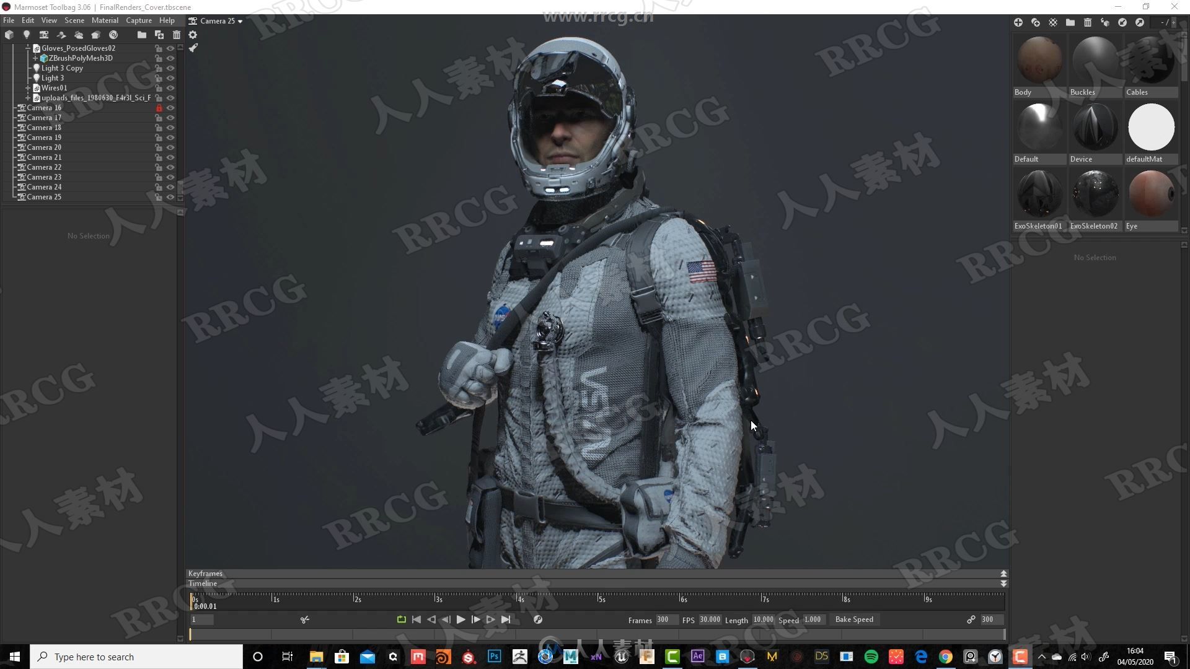
Task: Toggle visibility of Light 3 layer
Action: point(170,77)
